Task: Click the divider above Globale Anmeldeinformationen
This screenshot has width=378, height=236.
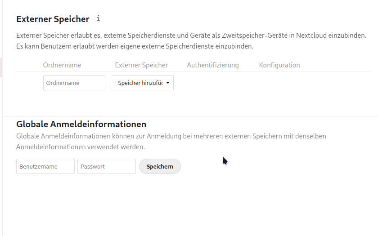Action: (x=189, y=117)
